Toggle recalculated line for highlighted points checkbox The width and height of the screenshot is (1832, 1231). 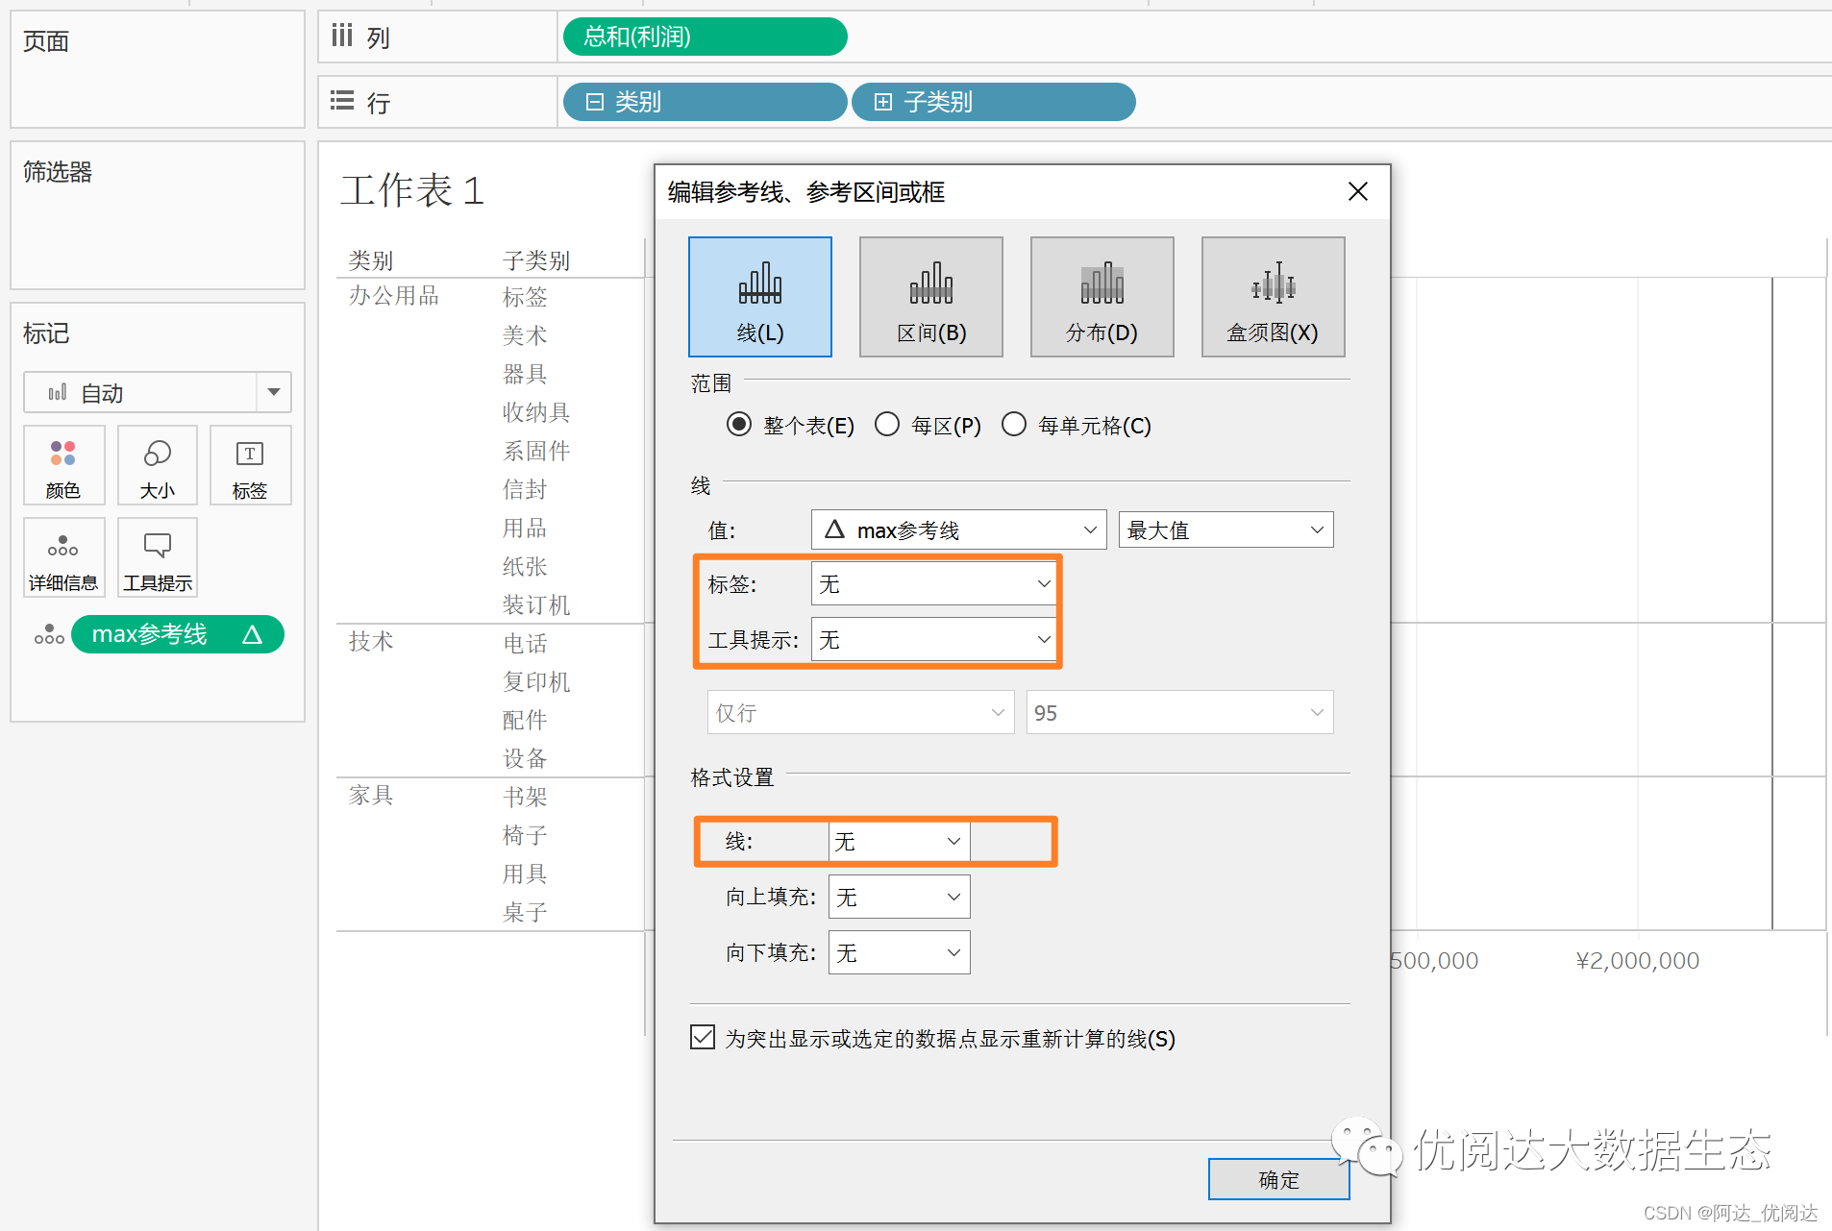703,1037
